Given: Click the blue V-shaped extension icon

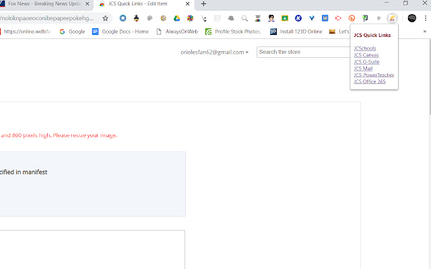Looking at the screenshot, I should click(312, 18).
